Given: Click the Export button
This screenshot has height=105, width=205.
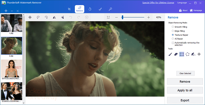Looking at the screenshot, I should [x=185, y=100].
